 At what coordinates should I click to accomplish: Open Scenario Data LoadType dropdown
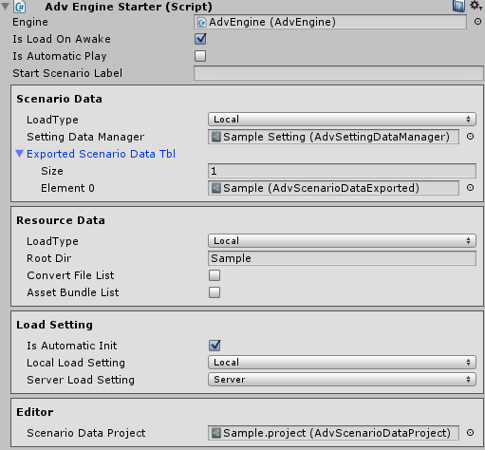click(x=342, y=120)
